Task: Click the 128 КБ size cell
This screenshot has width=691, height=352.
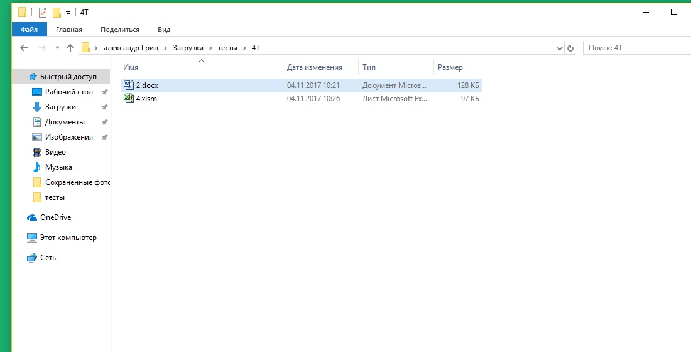Action: 468,85
